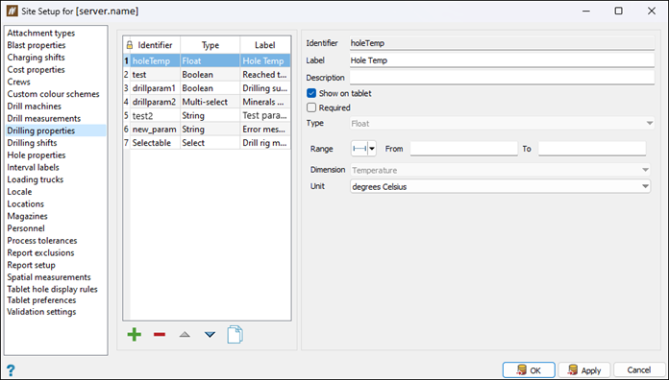Open Interval labels section
The height and width of the screenshot is (380, 669).
click(x=34, y=167)
